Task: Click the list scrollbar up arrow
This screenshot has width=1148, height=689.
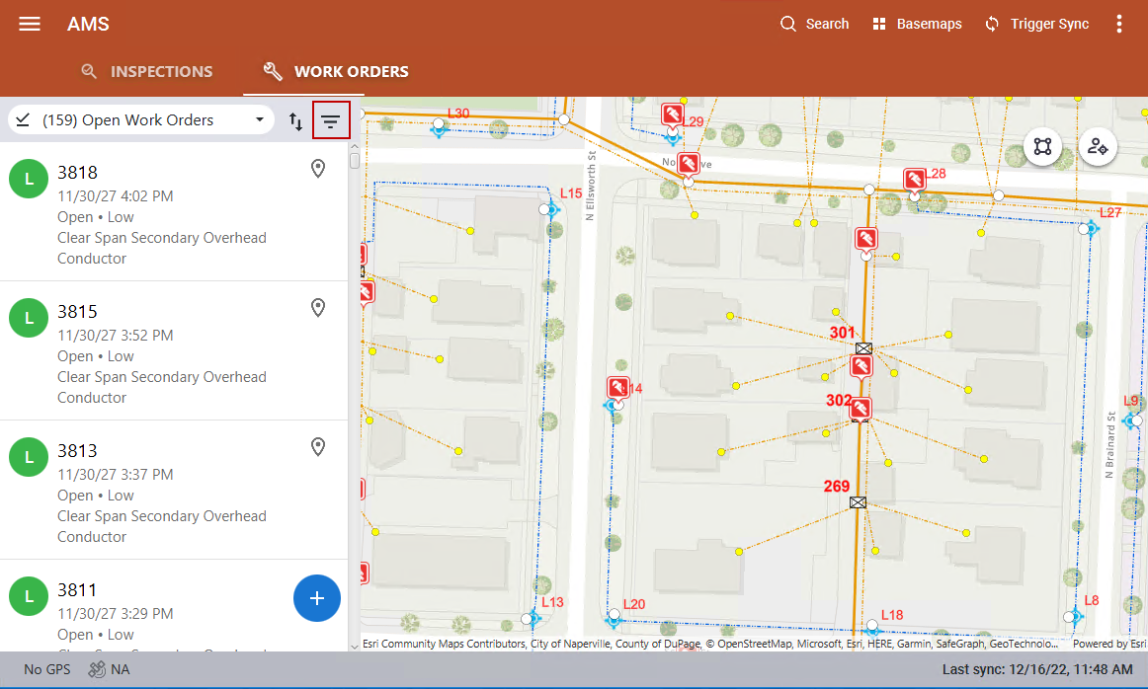Action: [x=355, y=146]
